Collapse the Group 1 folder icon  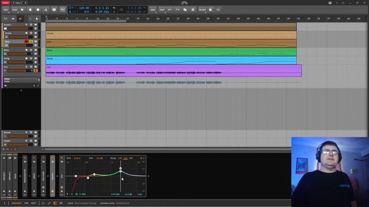(5, 29)
